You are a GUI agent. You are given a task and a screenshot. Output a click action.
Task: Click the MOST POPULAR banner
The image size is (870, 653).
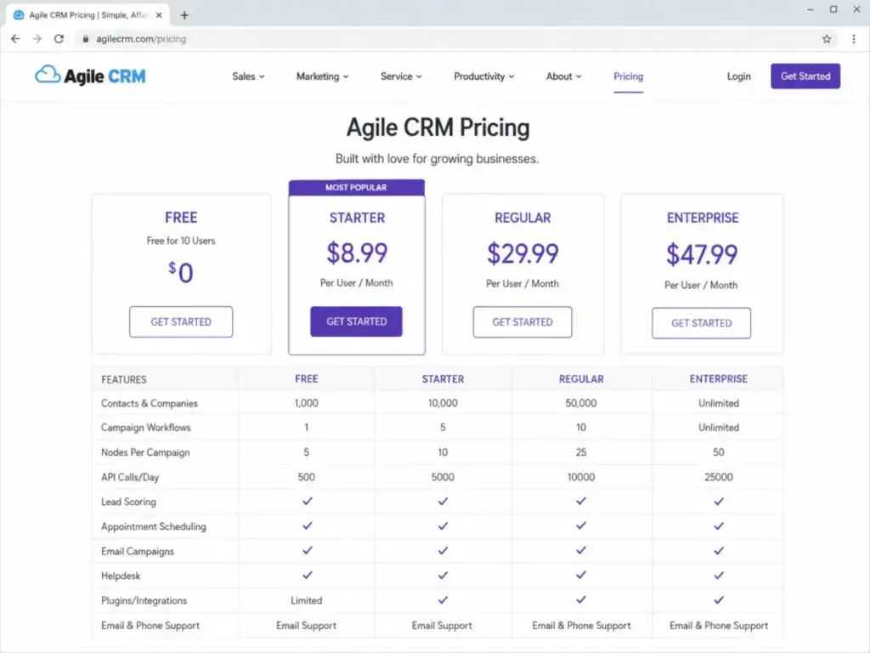[x=356, y=188]
